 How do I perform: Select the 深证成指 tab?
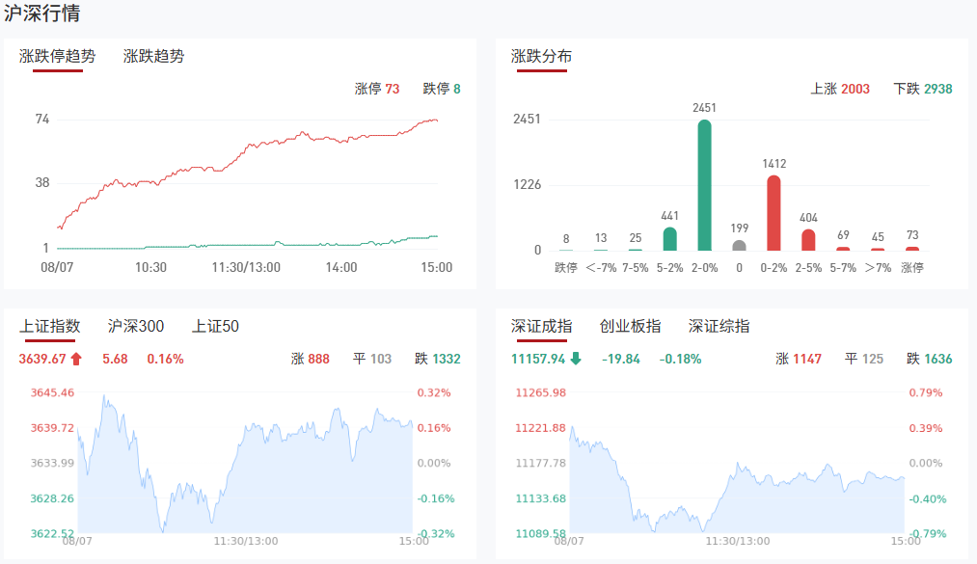click(x=541, y=326)
